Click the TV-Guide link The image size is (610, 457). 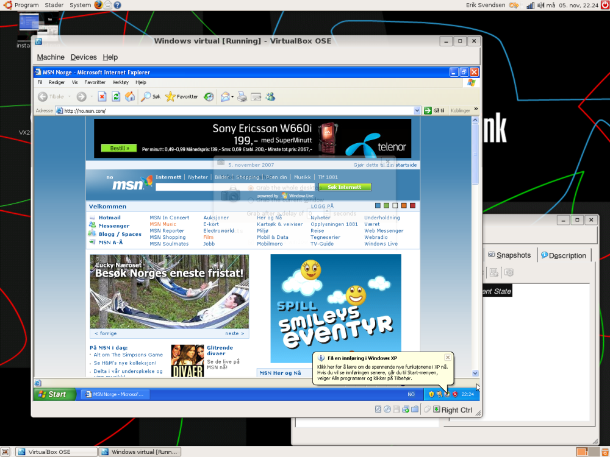322,244
